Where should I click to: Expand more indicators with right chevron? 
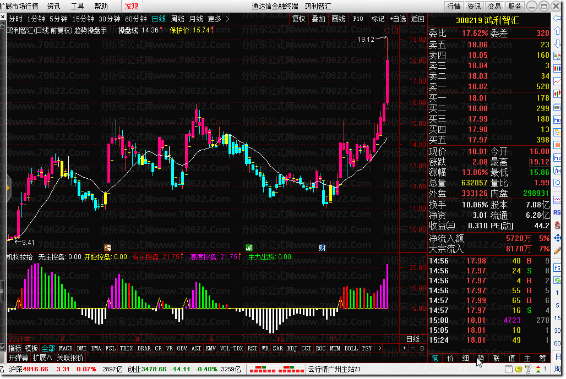[379, 348]
